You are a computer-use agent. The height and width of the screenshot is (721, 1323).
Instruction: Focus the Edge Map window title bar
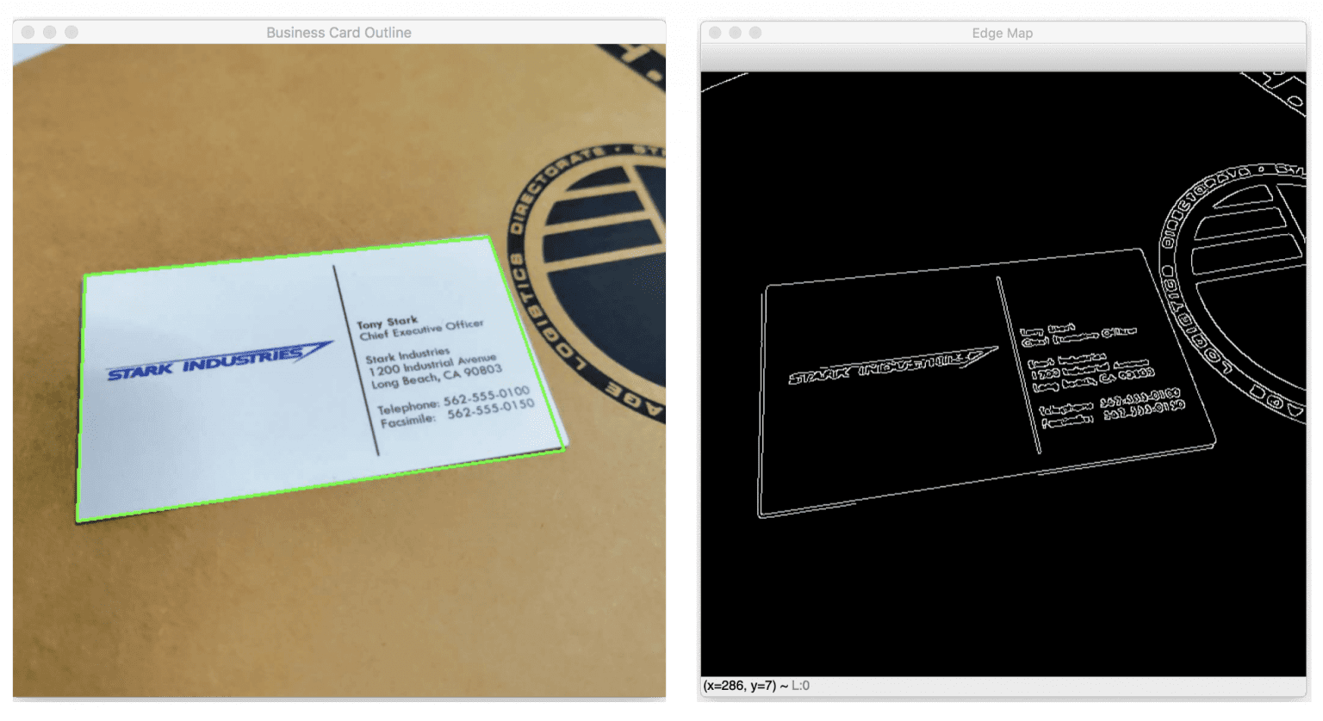coord(1002,33)
